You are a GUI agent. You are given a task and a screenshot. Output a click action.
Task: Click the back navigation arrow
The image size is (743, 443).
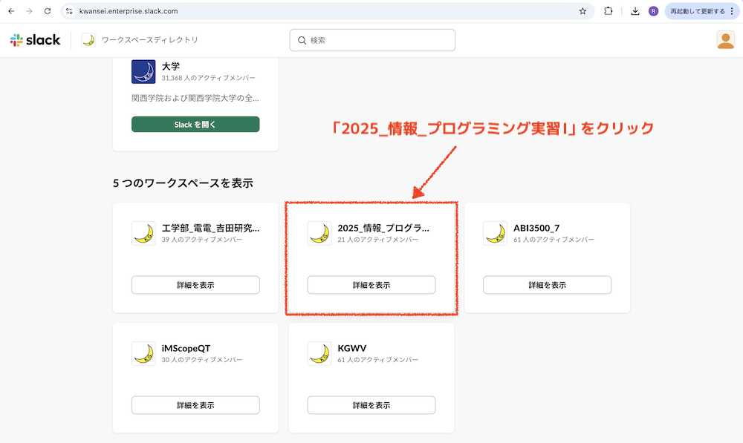[x=13, y=11]
